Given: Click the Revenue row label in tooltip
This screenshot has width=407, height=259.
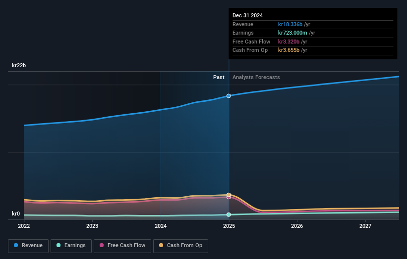Looking at the screenshot, I should (x=243, y=24).
